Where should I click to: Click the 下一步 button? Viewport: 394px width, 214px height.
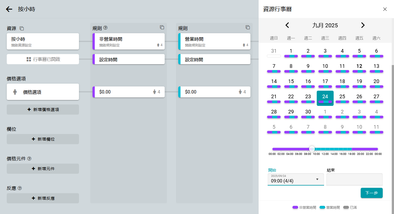(371, 193)
